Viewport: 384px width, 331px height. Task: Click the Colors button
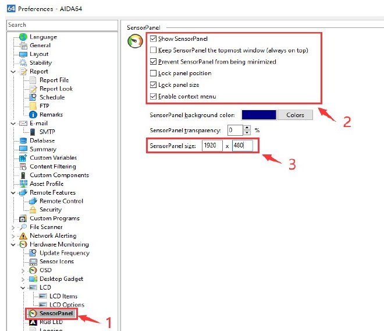(295, 115)
